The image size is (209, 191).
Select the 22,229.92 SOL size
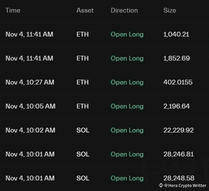(x=178, y=130)
